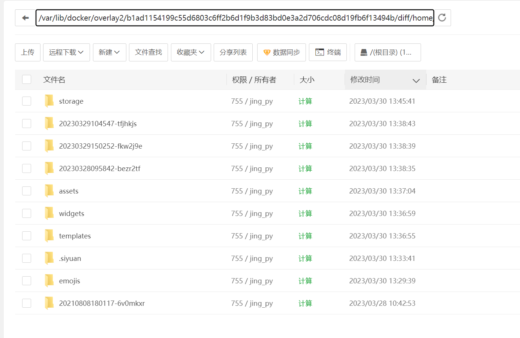Open folder 20230329104547-tfjhkjs by name
520x338 pixels.
(98, 124)
